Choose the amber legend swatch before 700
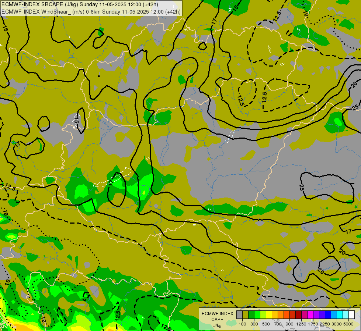361x331 pixels. 275,315
